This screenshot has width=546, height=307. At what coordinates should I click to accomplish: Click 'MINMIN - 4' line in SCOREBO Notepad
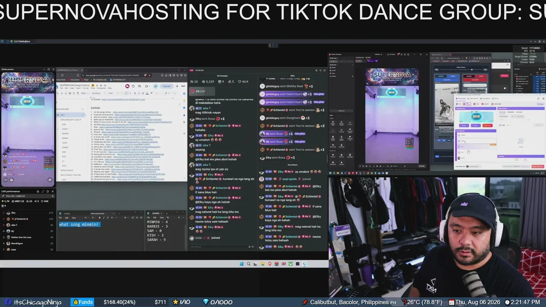point(157,222)
